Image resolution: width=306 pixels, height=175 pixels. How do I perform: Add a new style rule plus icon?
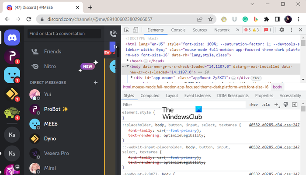[276, 105]
